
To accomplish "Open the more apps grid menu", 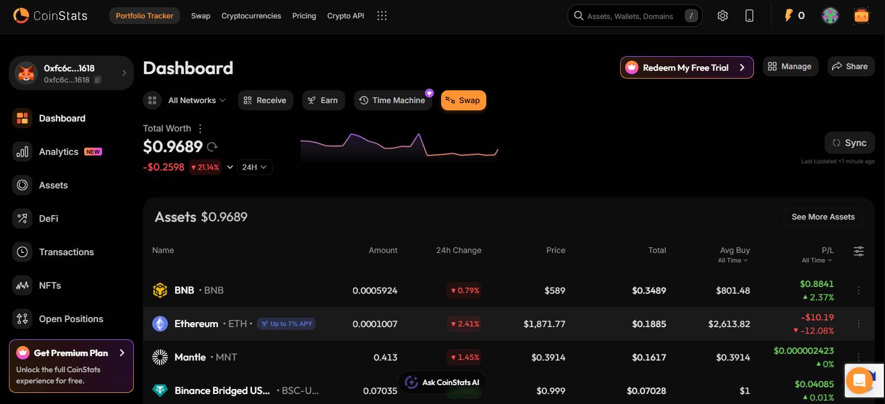I will [382, 16].
